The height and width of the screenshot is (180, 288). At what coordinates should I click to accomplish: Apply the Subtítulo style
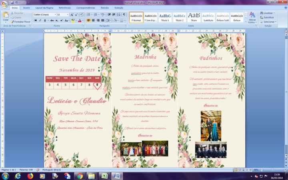click(208, 18)
